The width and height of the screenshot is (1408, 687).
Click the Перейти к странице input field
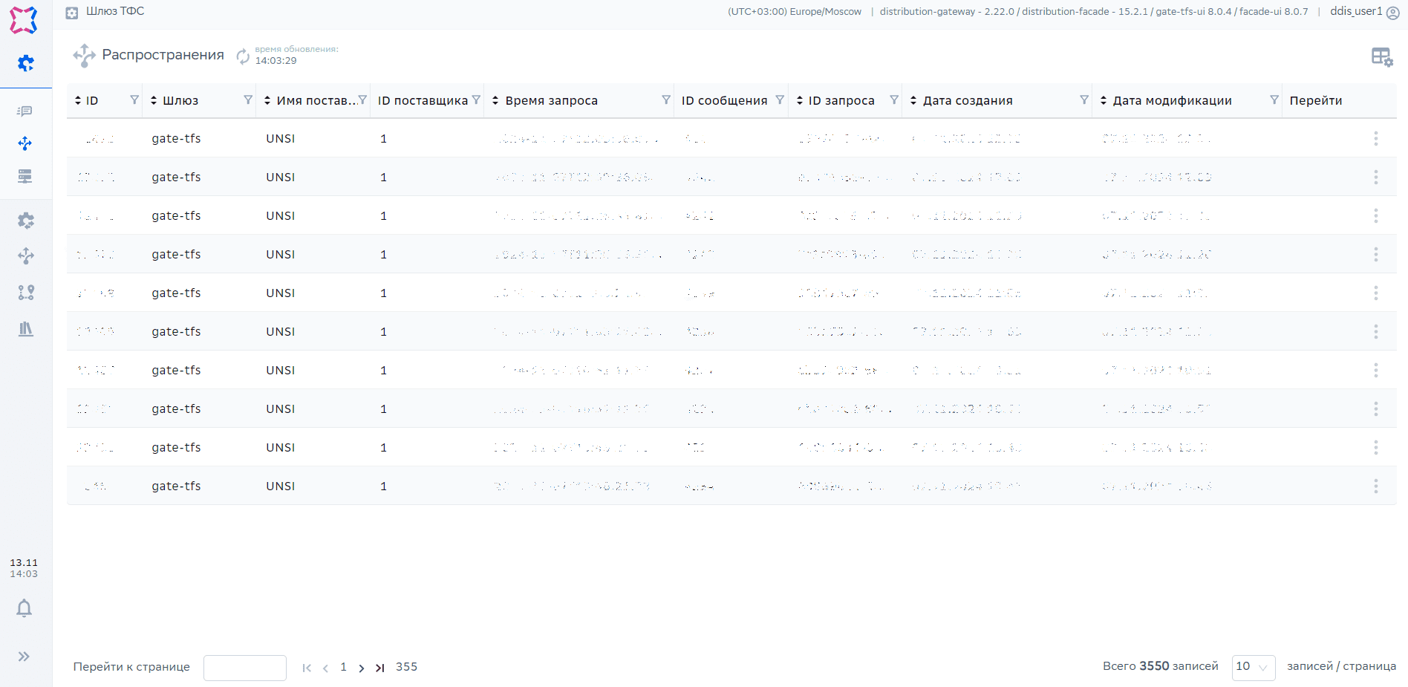[x=245, y=668]
